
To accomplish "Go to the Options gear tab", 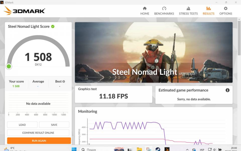I will 225,11.
